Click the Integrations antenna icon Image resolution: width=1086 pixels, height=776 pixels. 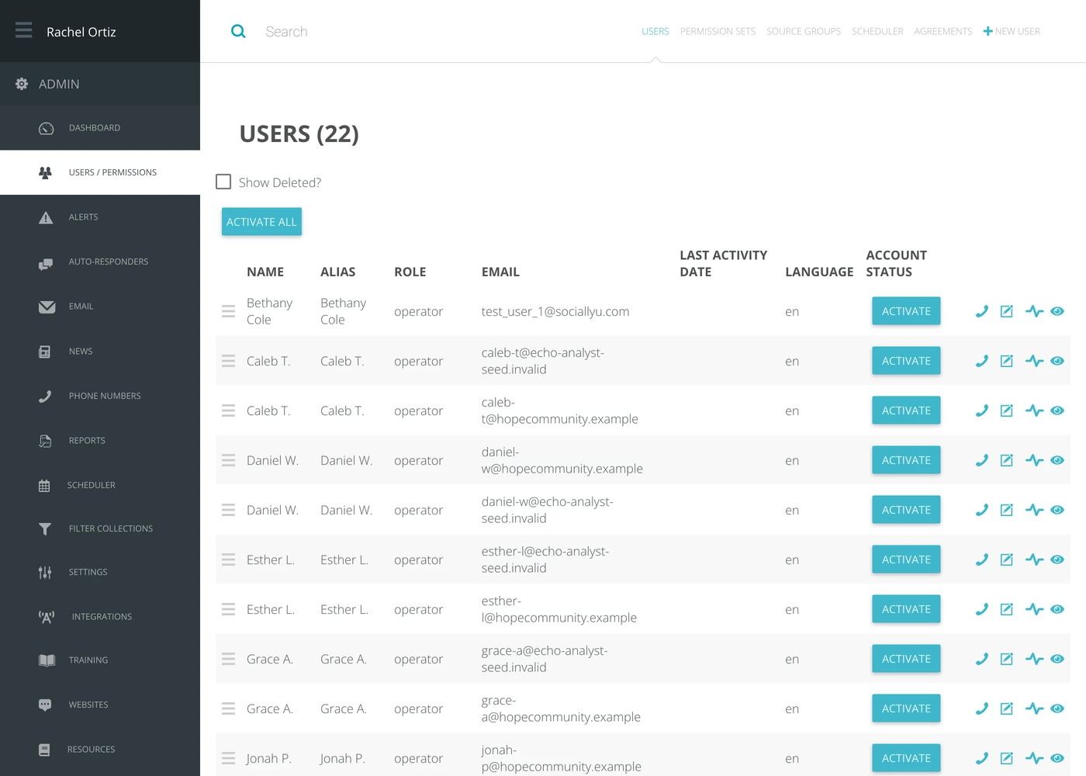click(47, 617)
